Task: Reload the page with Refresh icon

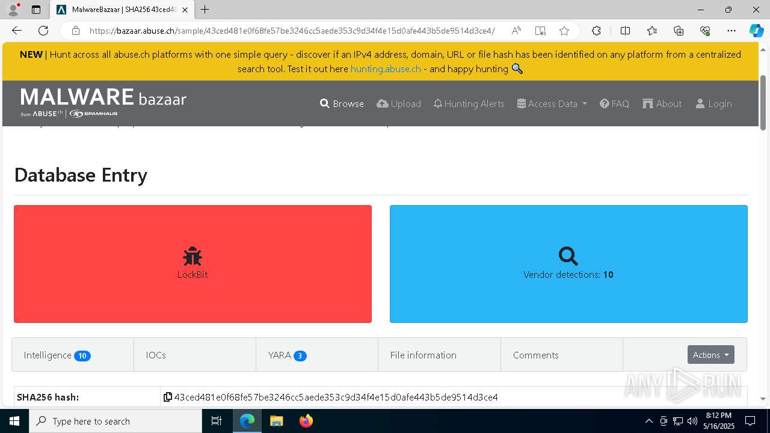Action: (x=43, y=31)
